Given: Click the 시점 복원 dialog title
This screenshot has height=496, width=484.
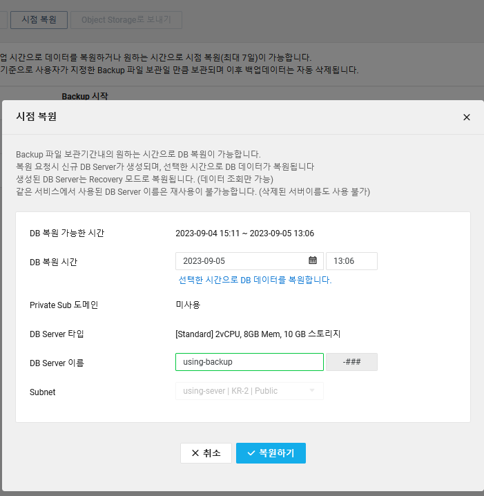Looking at the screenshot, I should (37, 117).
